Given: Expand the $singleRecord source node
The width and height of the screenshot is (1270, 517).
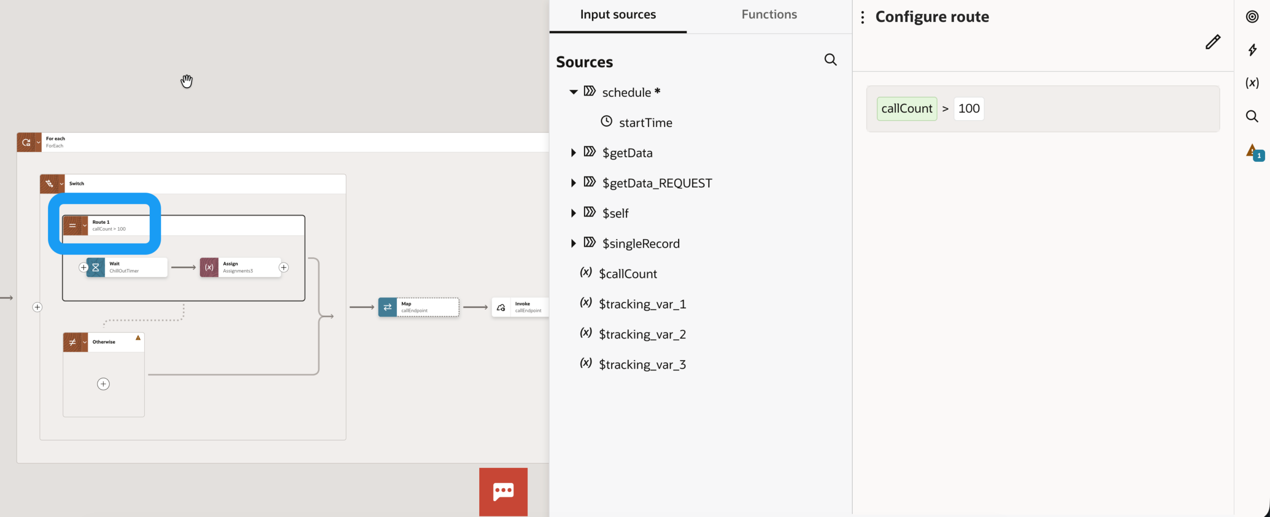Looking at the screenshot, I should tap(573, 244).
